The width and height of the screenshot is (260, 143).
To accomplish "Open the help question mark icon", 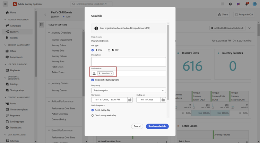I will click(230, 4).
